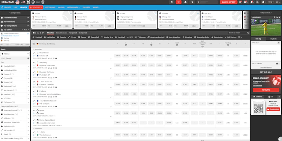Click the Live stream video thumbnail
The height and width of the screenshot is (141, 282).
(266, 27)
